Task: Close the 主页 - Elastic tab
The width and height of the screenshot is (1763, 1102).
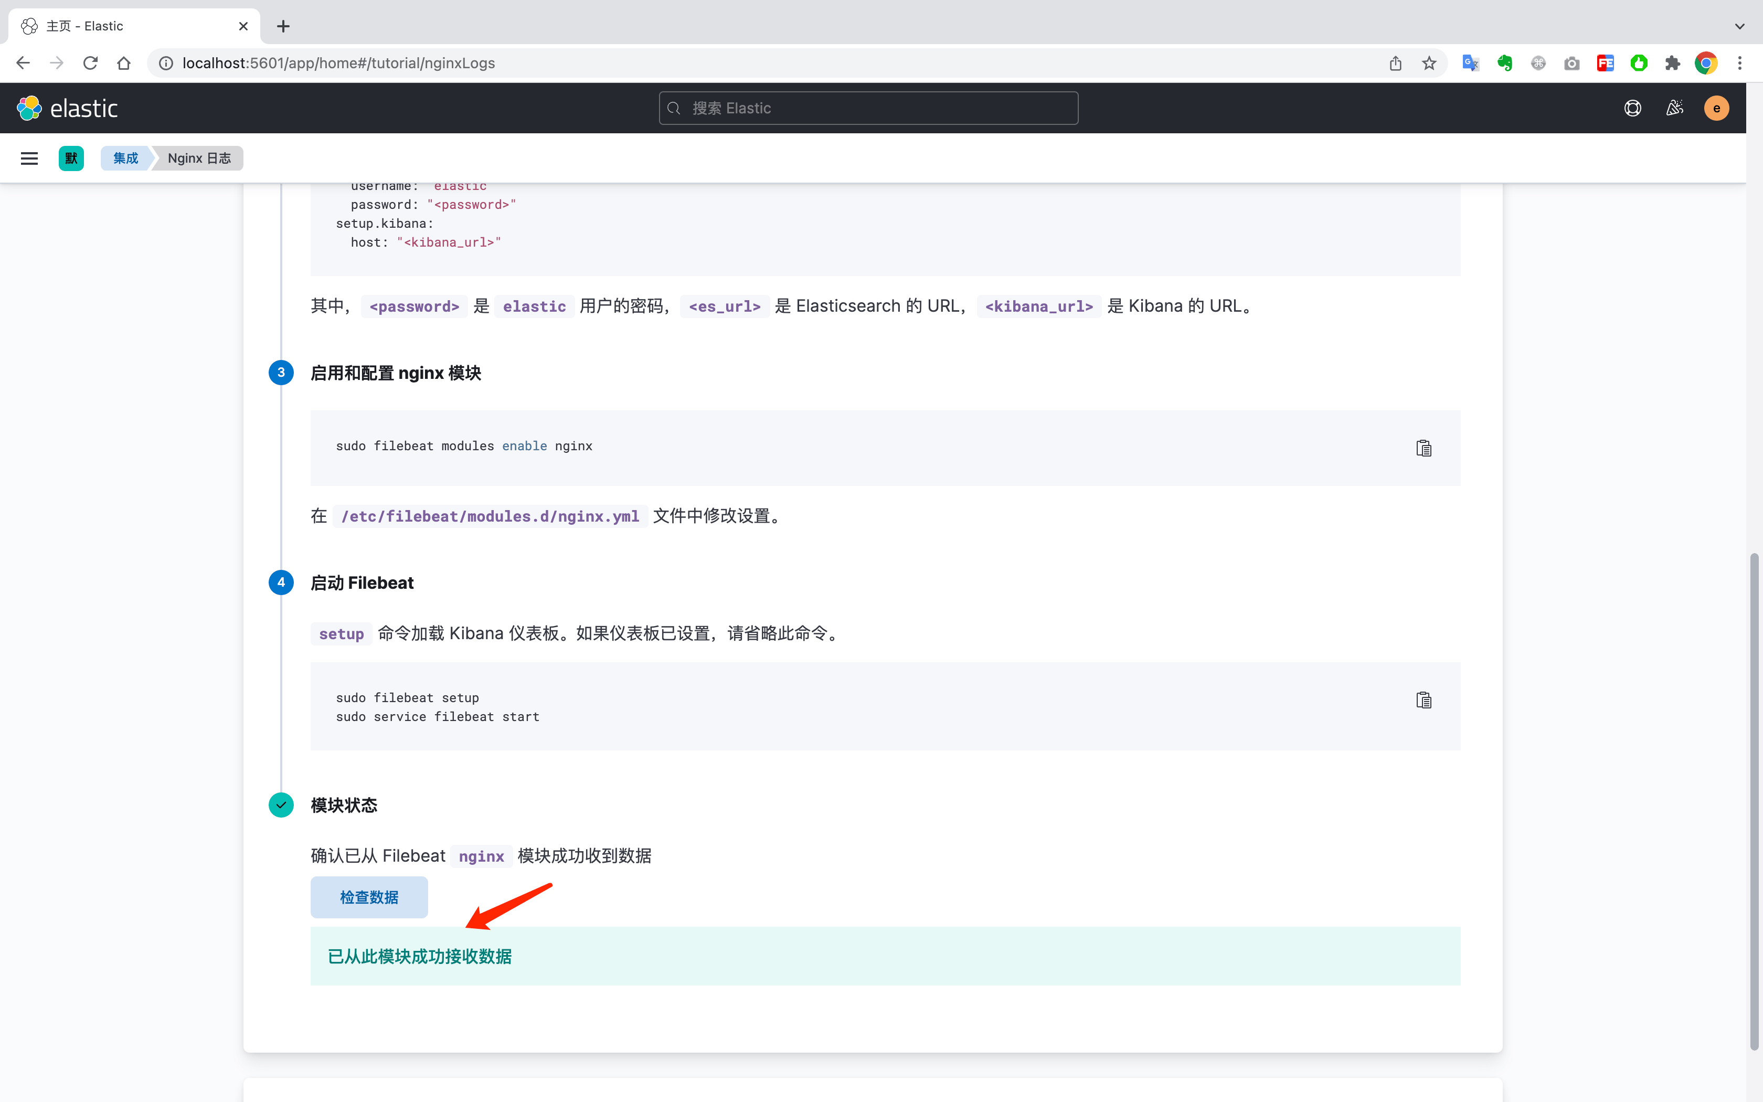Action: coord(243,26)
